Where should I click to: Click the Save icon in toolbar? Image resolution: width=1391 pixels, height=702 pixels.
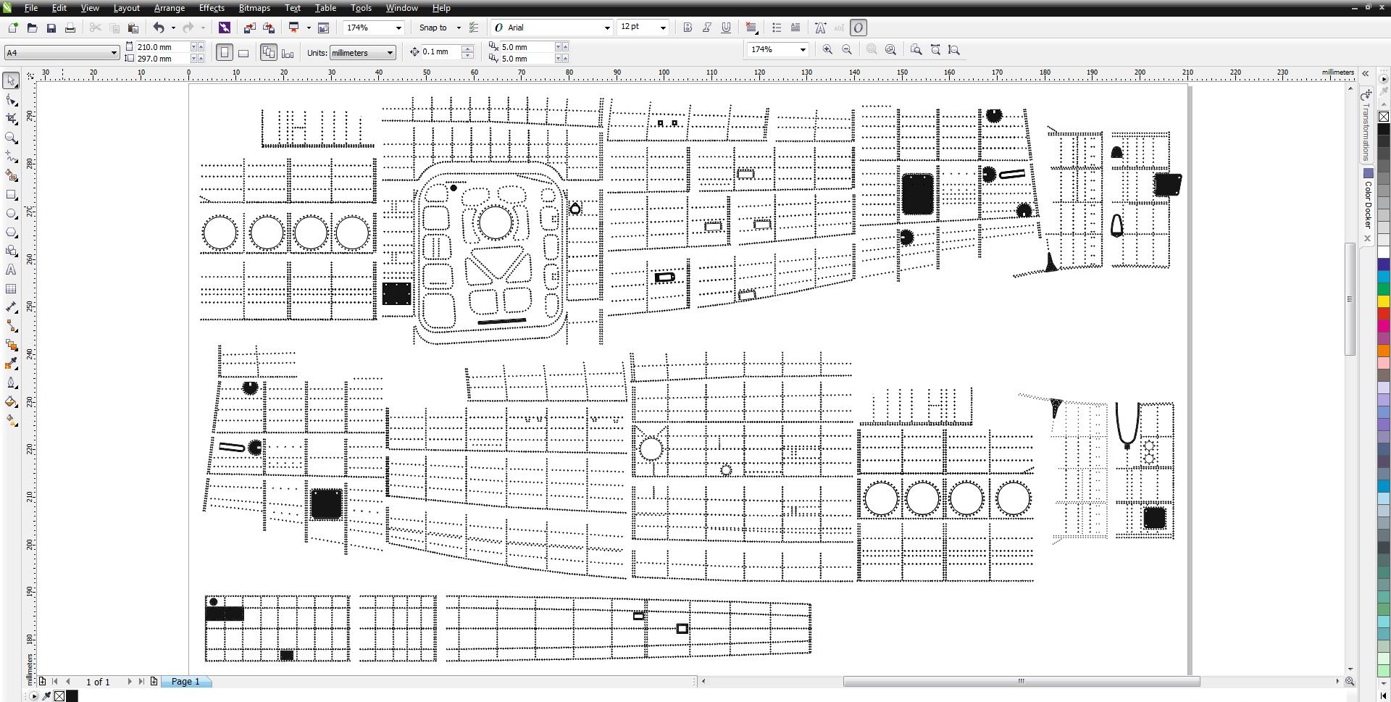(x=51, y=28)
